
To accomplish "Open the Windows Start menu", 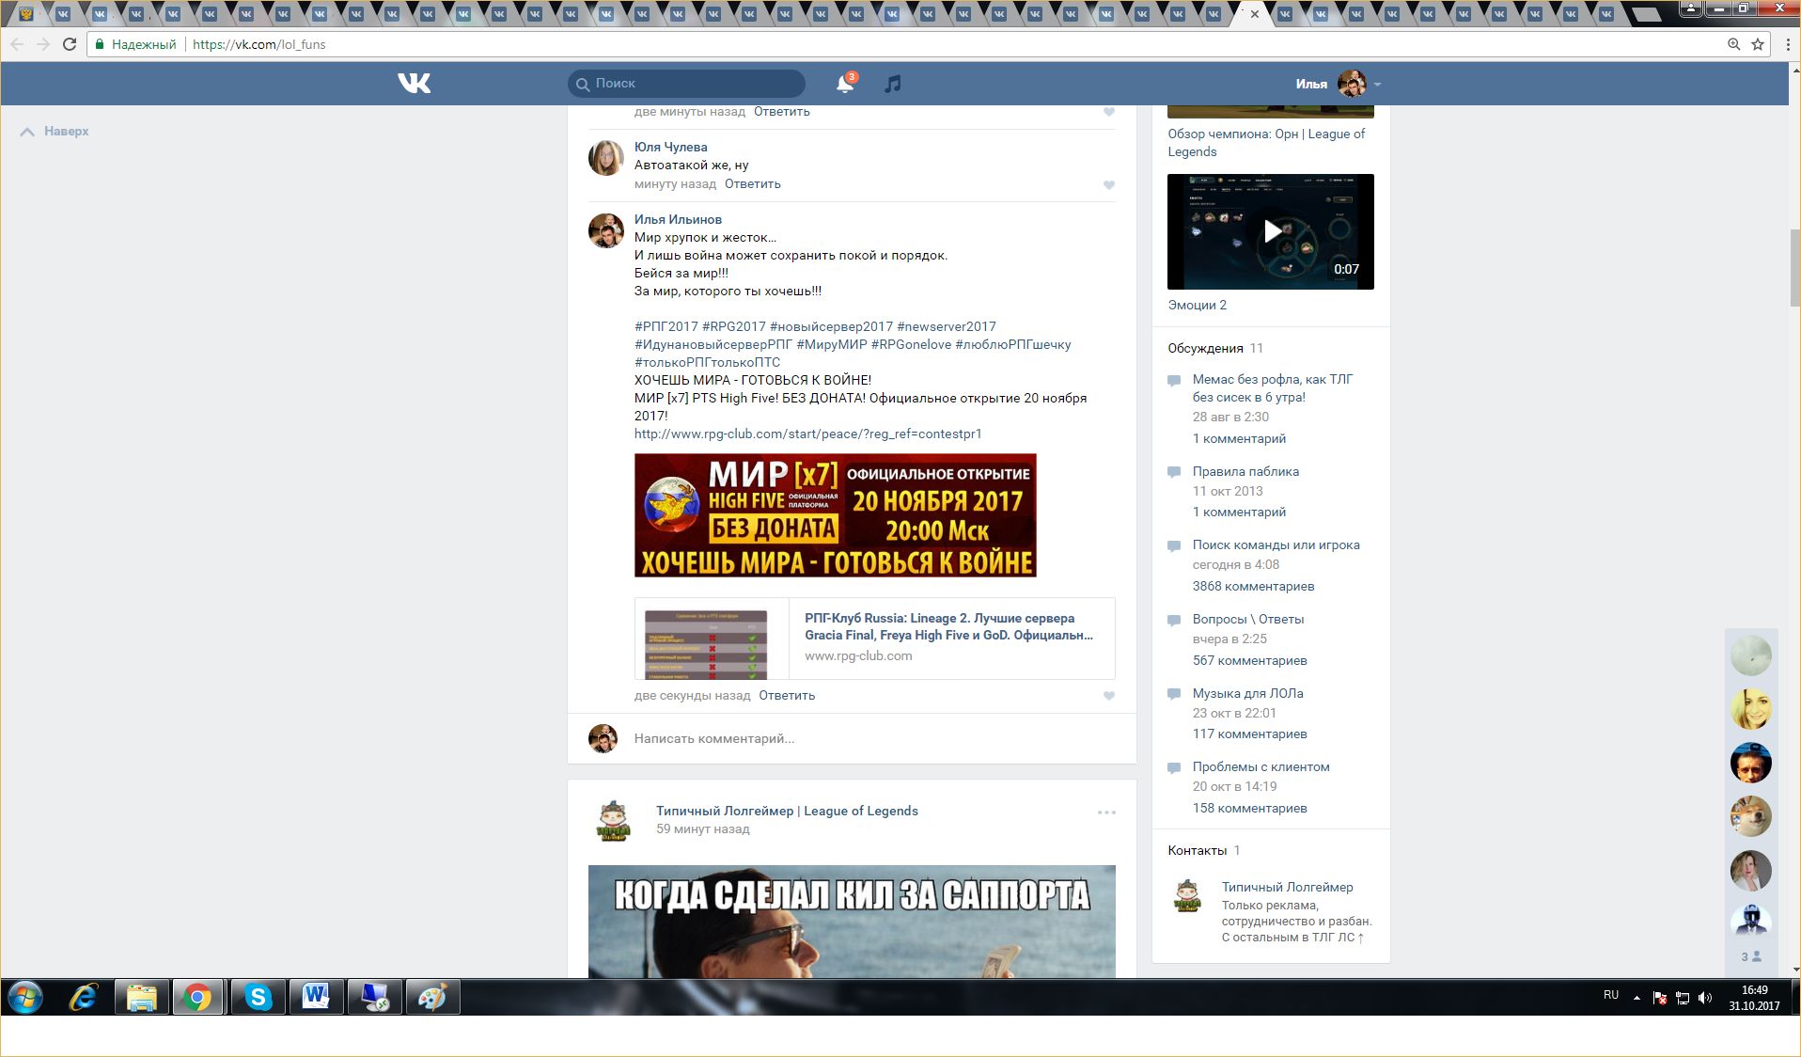I will pos(25,997).
